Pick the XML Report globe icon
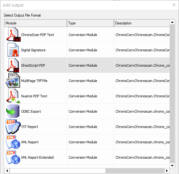This screenshot has width=179, height=174. 13,142
